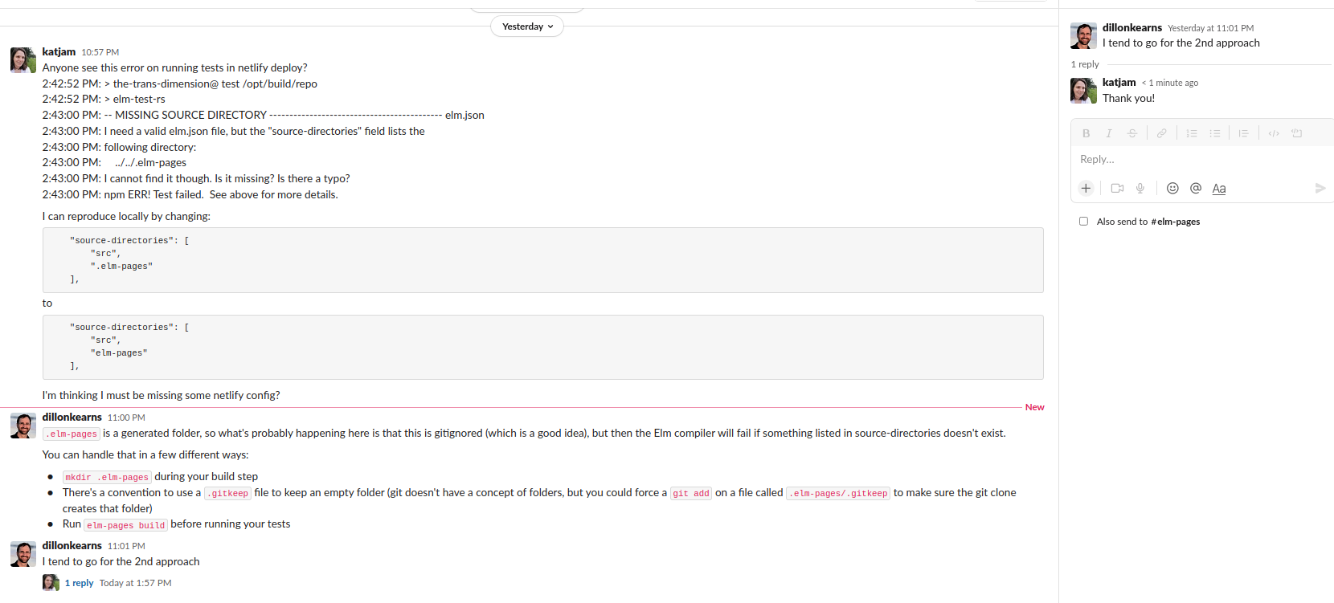
Task: Apply italic formatting in the reply toolbar
Action: (x=1109, y=132)
